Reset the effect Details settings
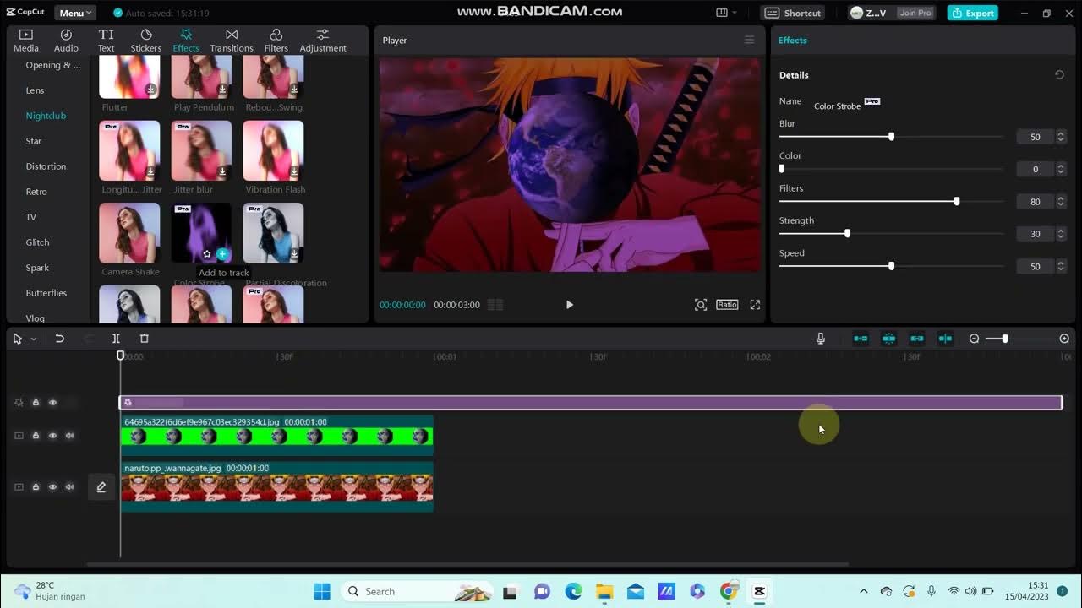 tap(1059, 75)
